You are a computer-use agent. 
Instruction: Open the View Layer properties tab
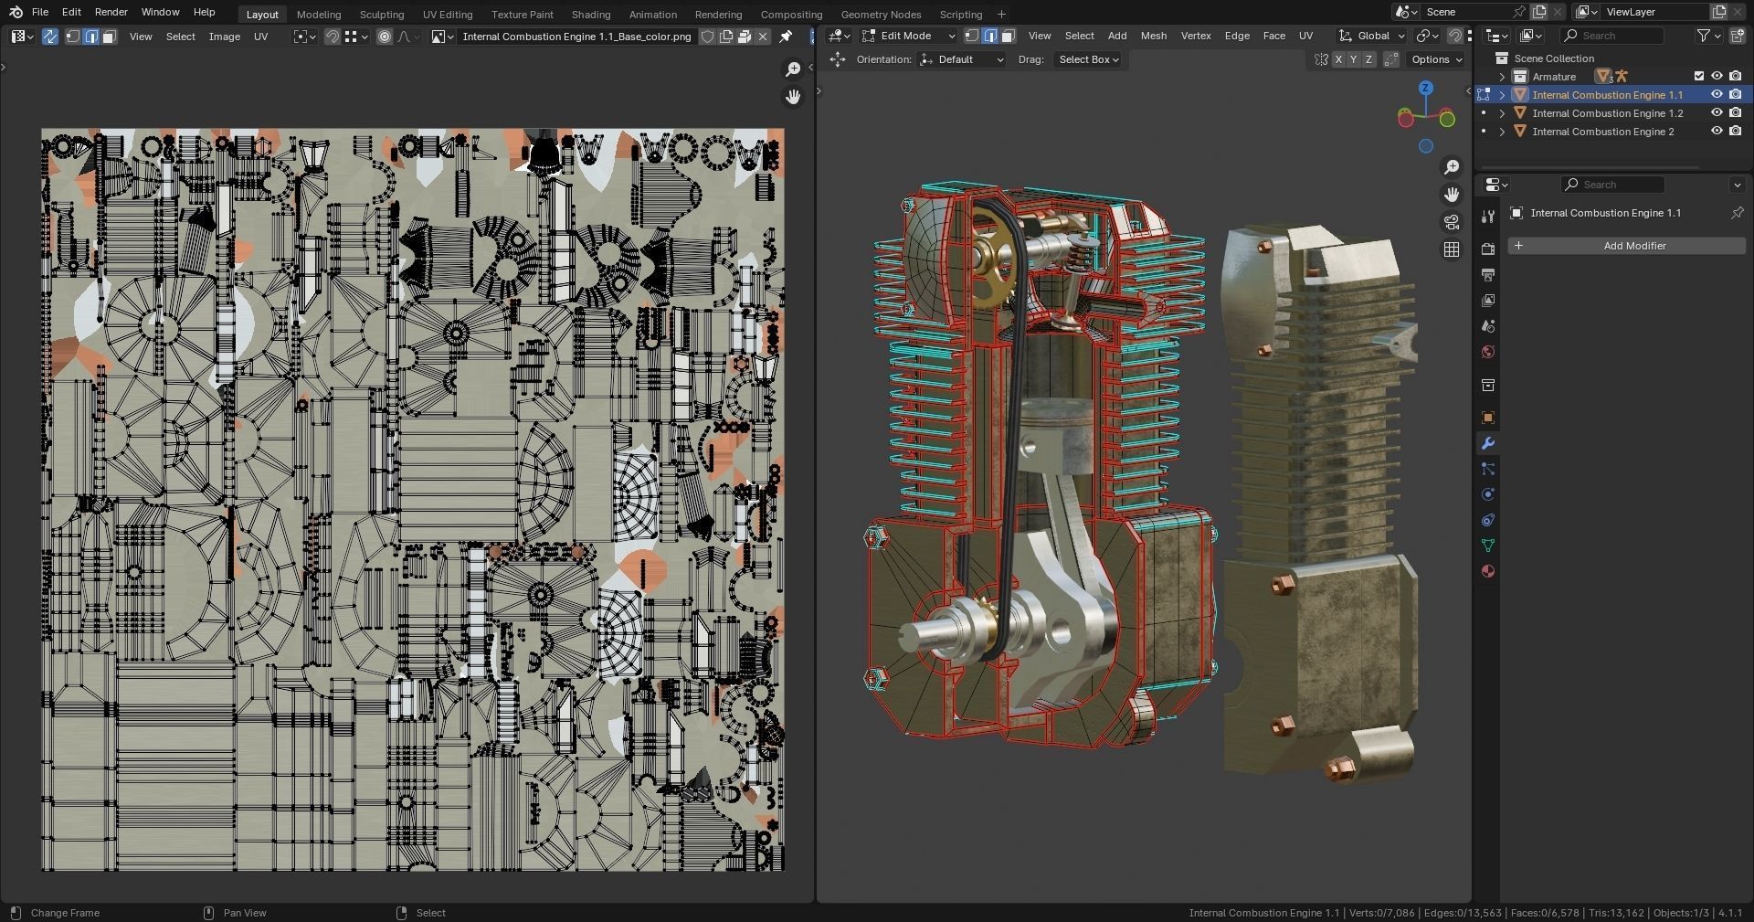[x=1488, y=301]
